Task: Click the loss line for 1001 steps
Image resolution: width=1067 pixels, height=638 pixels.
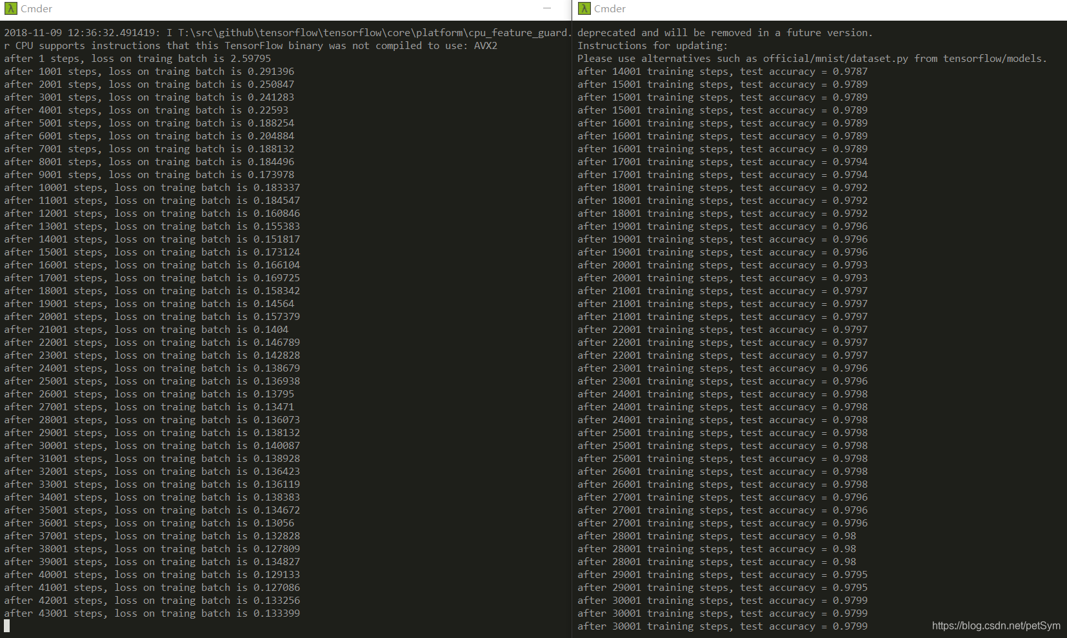Action: [149, 72]
